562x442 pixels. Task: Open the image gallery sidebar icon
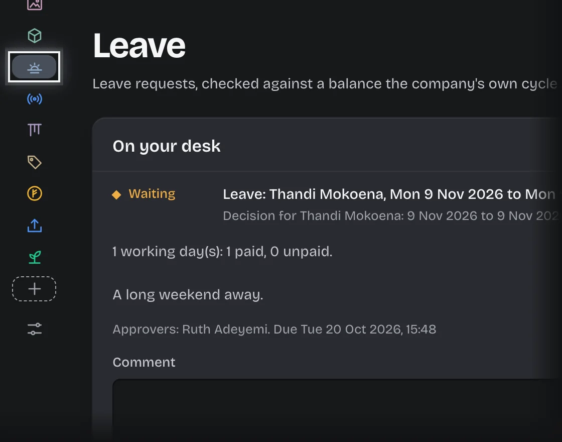(35, 5)
